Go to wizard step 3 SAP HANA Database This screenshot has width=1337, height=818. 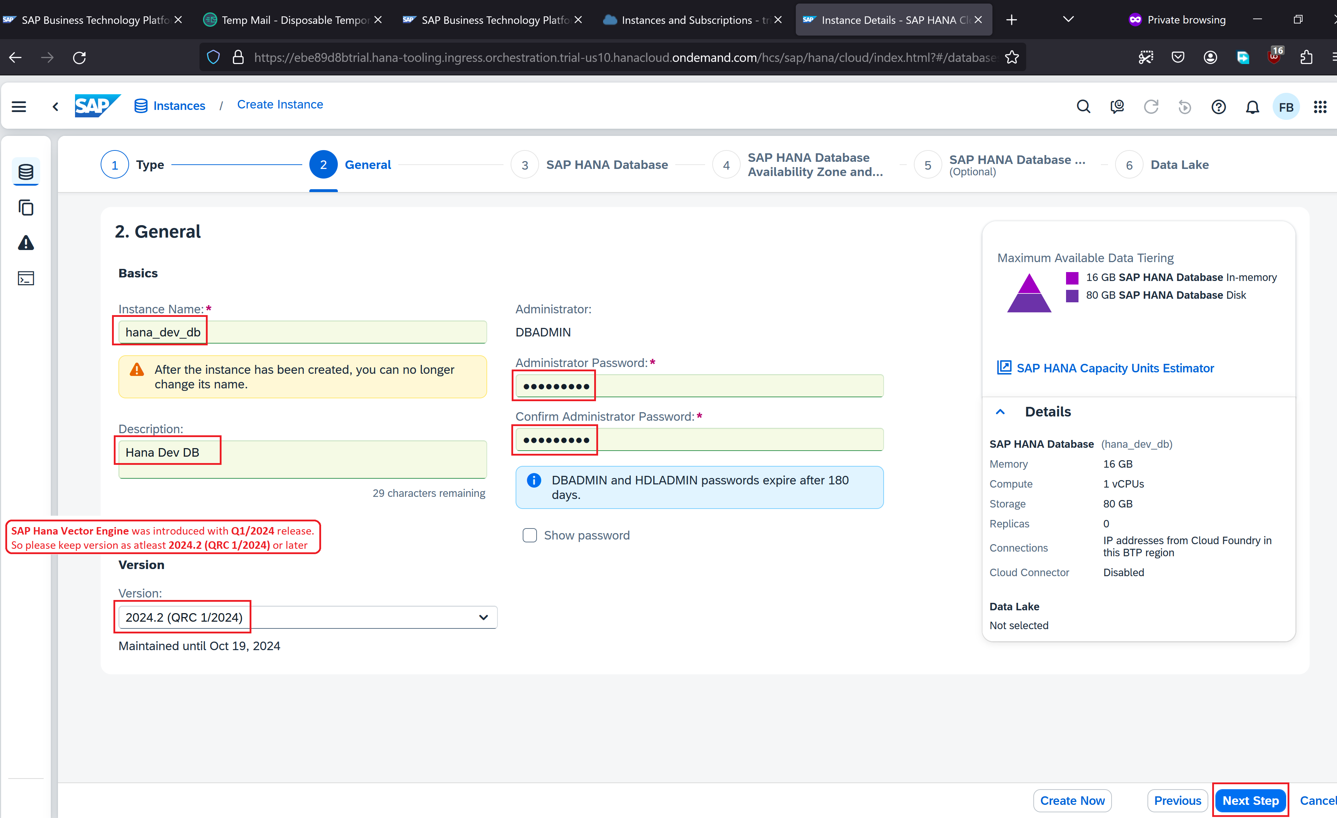pyautogui.click(x=525, y=164)
